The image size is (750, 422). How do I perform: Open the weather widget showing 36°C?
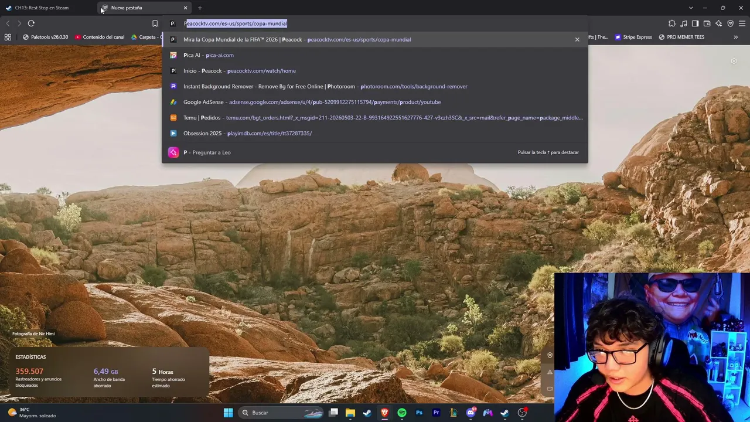tap(32, 413)
